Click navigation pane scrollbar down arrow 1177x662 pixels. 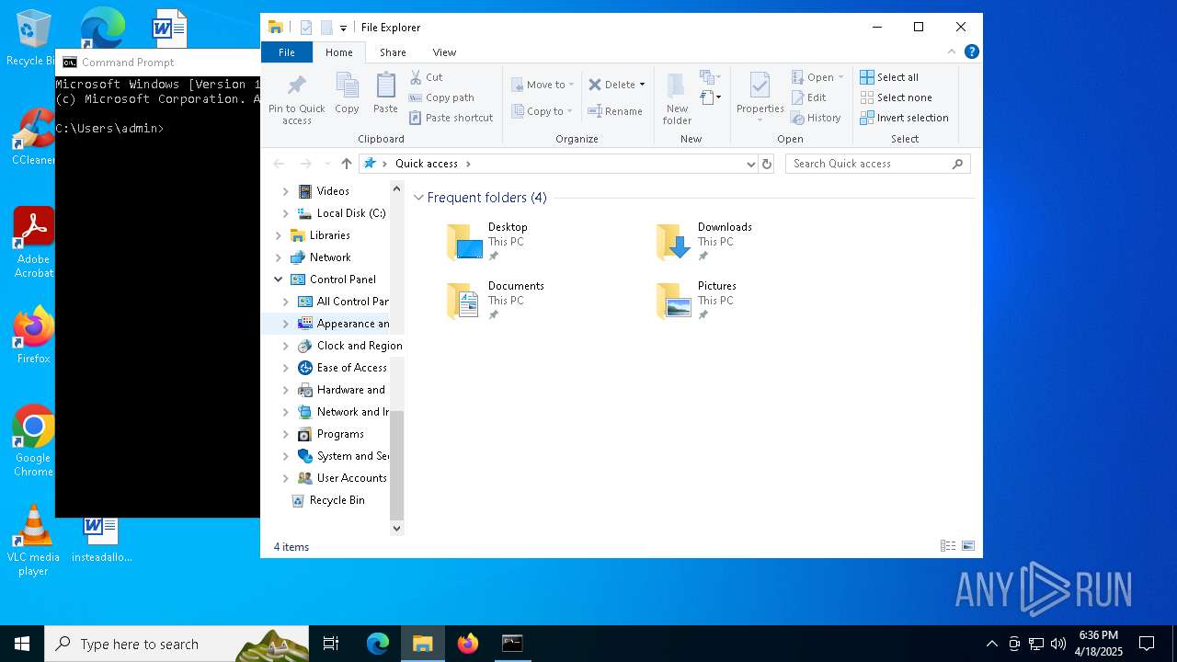point(397,528)
